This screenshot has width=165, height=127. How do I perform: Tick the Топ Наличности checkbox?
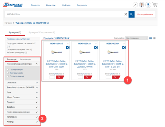(x=8, y=73)
